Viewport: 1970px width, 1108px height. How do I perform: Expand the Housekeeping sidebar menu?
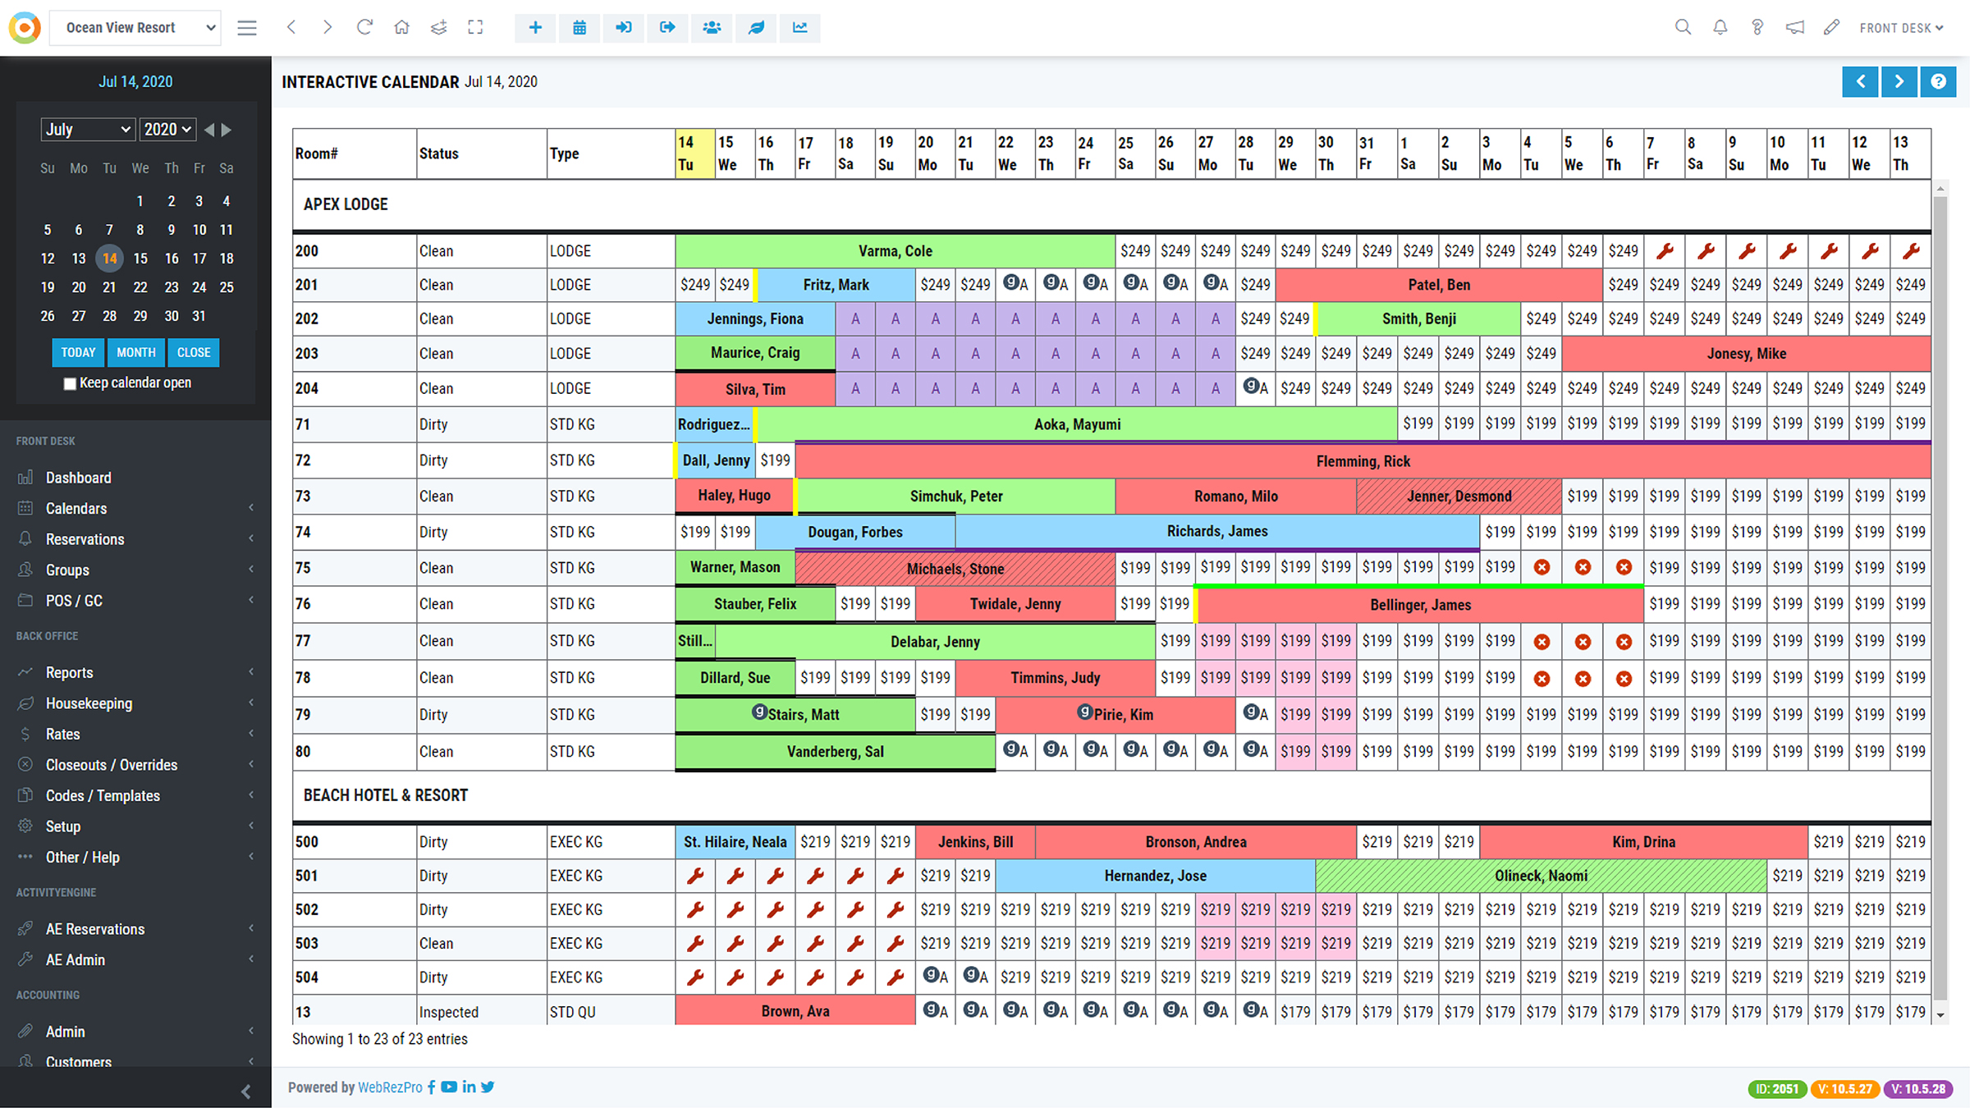coord(89,703)
